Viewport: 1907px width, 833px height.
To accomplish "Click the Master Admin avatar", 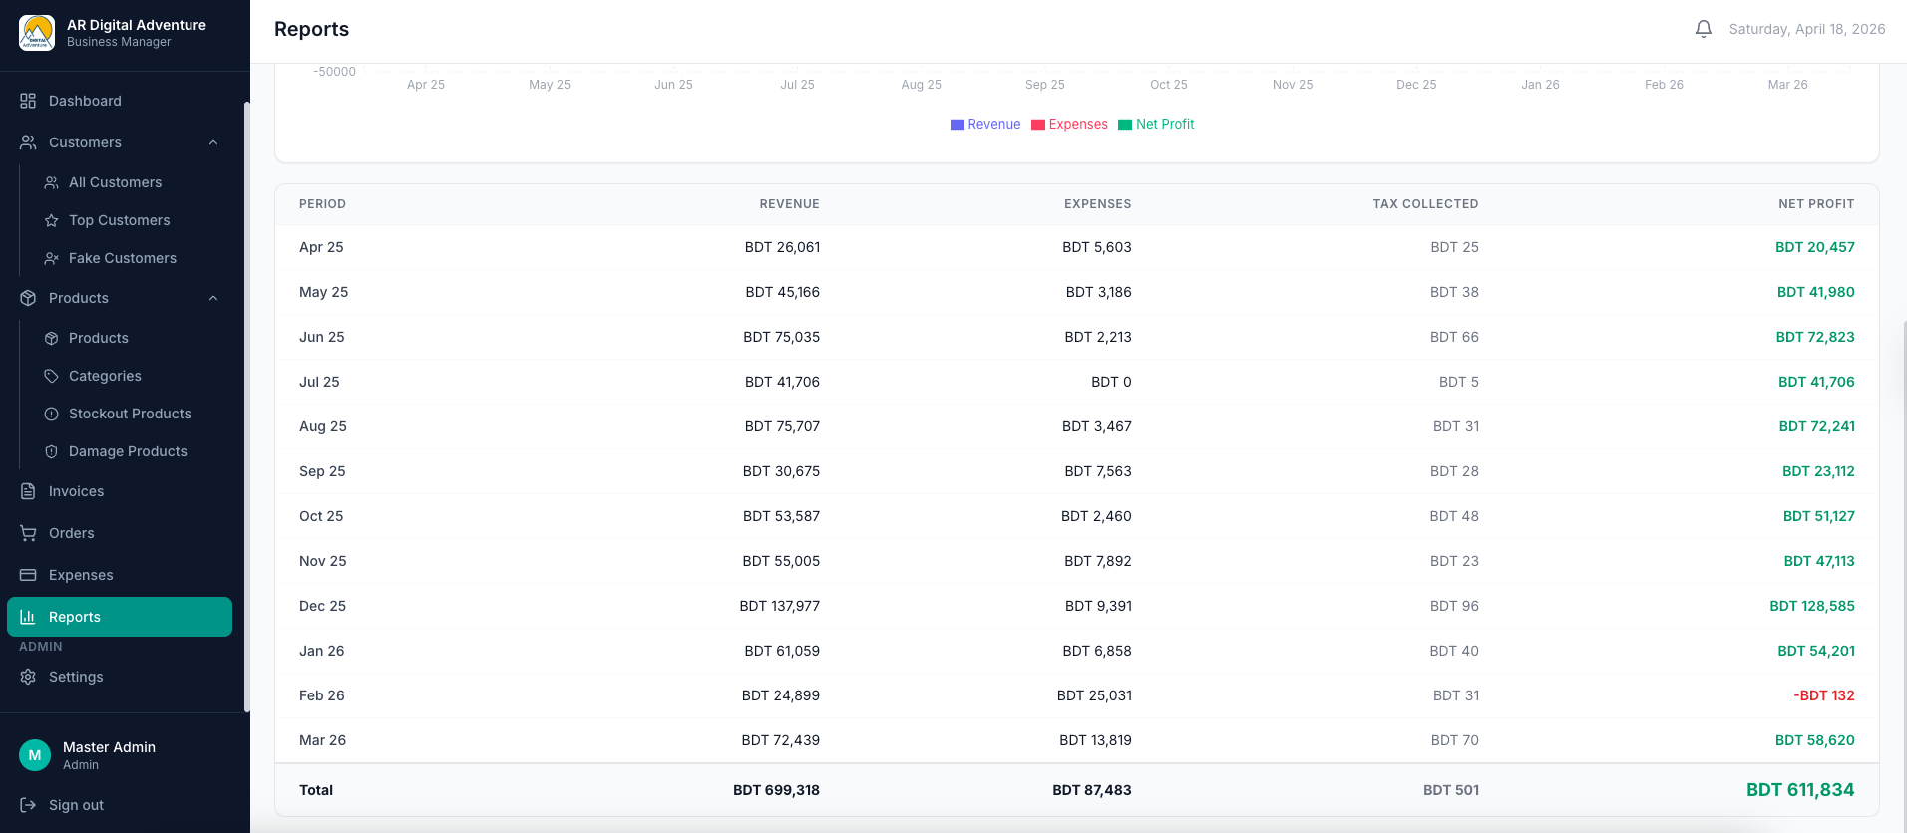I will pyautogui.click(x=35, y=755).
